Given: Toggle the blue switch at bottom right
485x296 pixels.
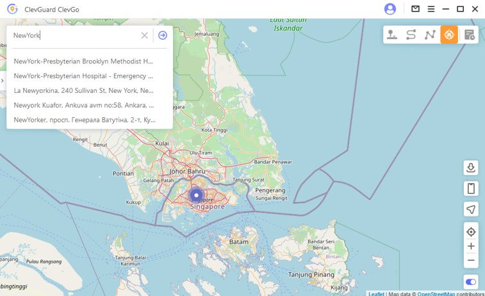Looking at the screenshot, I should (471, 282).
